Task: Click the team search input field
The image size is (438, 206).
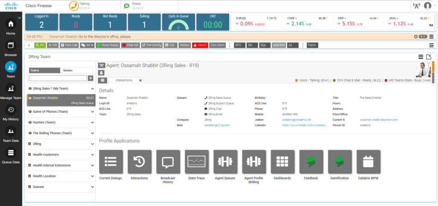Action: tap(58, 78)
